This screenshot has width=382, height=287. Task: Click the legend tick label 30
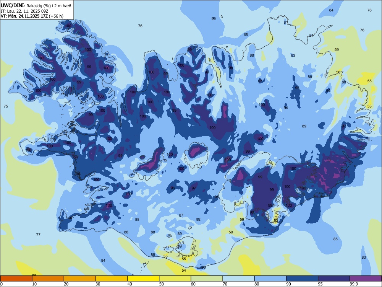click(x=98, y=284)
